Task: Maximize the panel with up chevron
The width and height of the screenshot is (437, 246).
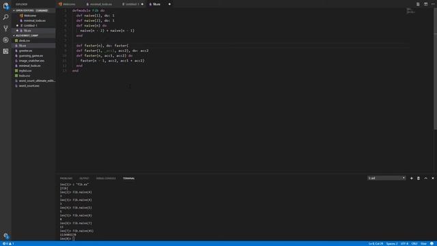Action: coord(425,178)
